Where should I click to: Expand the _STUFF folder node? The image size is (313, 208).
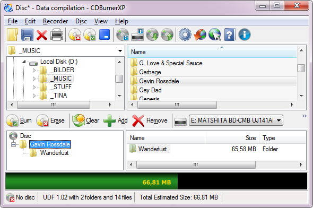point(34,87)
